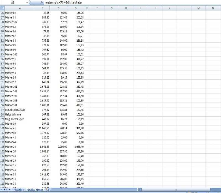
Task: Click the value '944,74'
Action: click(x=46, y=68)
